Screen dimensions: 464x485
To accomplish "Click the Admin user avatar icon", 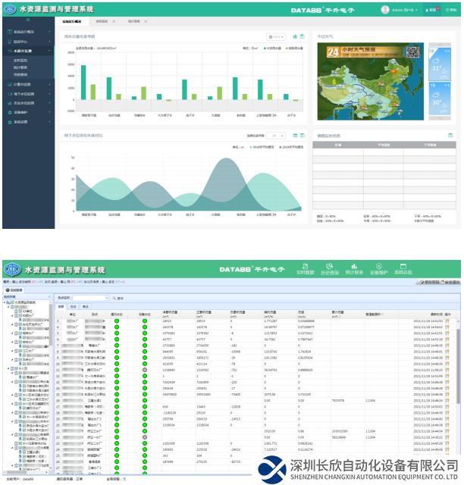I will point(385,10).
